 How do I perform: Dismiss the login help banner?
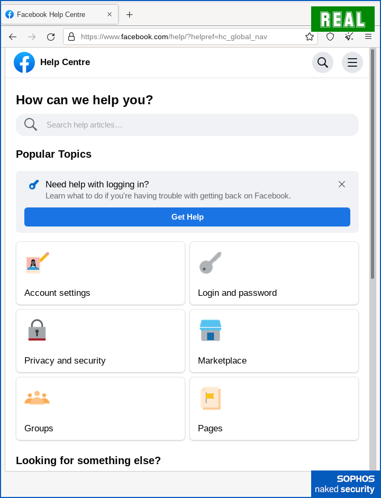coord(342,184)
